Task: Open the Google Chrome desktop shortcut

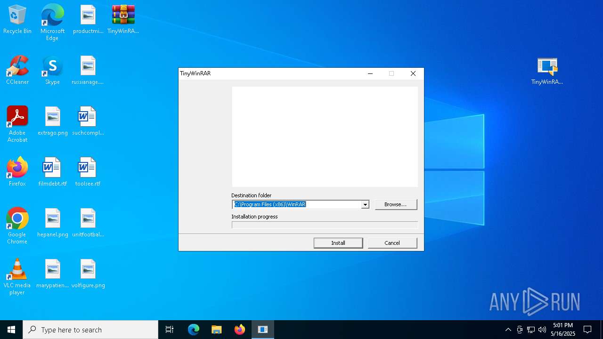Action: [17, 226]
